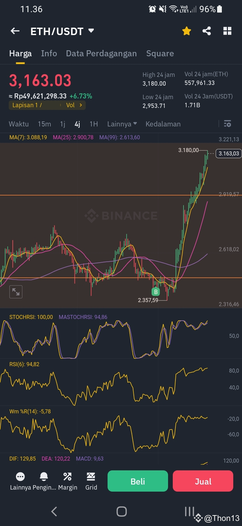The height and width of the screenshot is (526, 242).
Task: Tap the Rp49,621,298.33 converted price
Action: point(38,96)
